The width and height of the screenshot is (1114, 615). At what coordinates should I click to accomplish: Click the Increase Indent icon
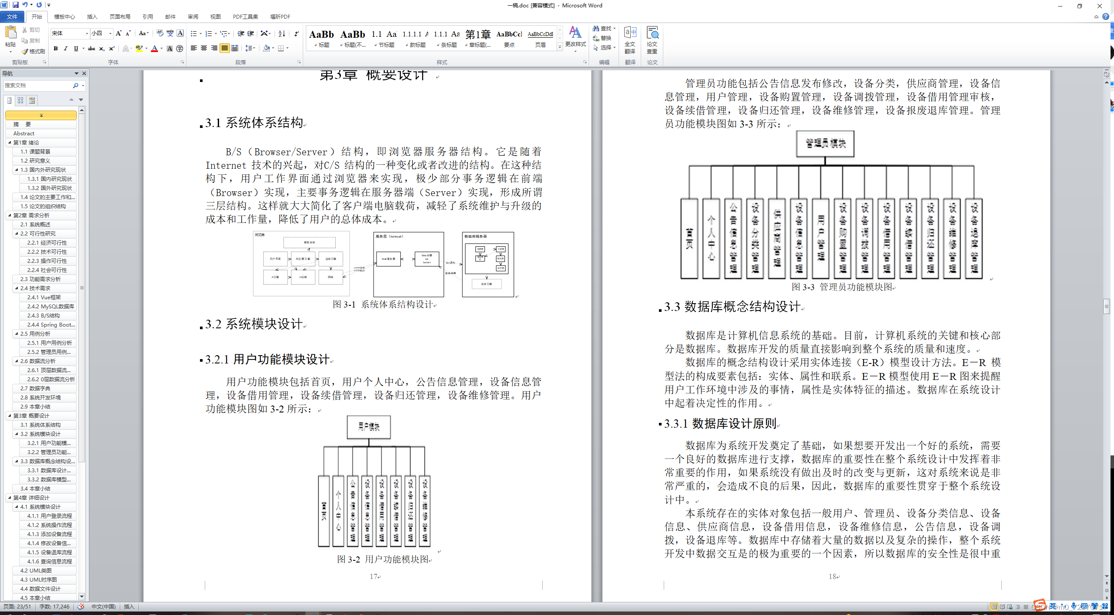(x=251, y=33)
